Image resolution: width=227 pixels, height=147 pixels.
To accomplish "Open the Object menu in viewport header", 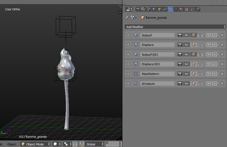I will tap(12, 144).
